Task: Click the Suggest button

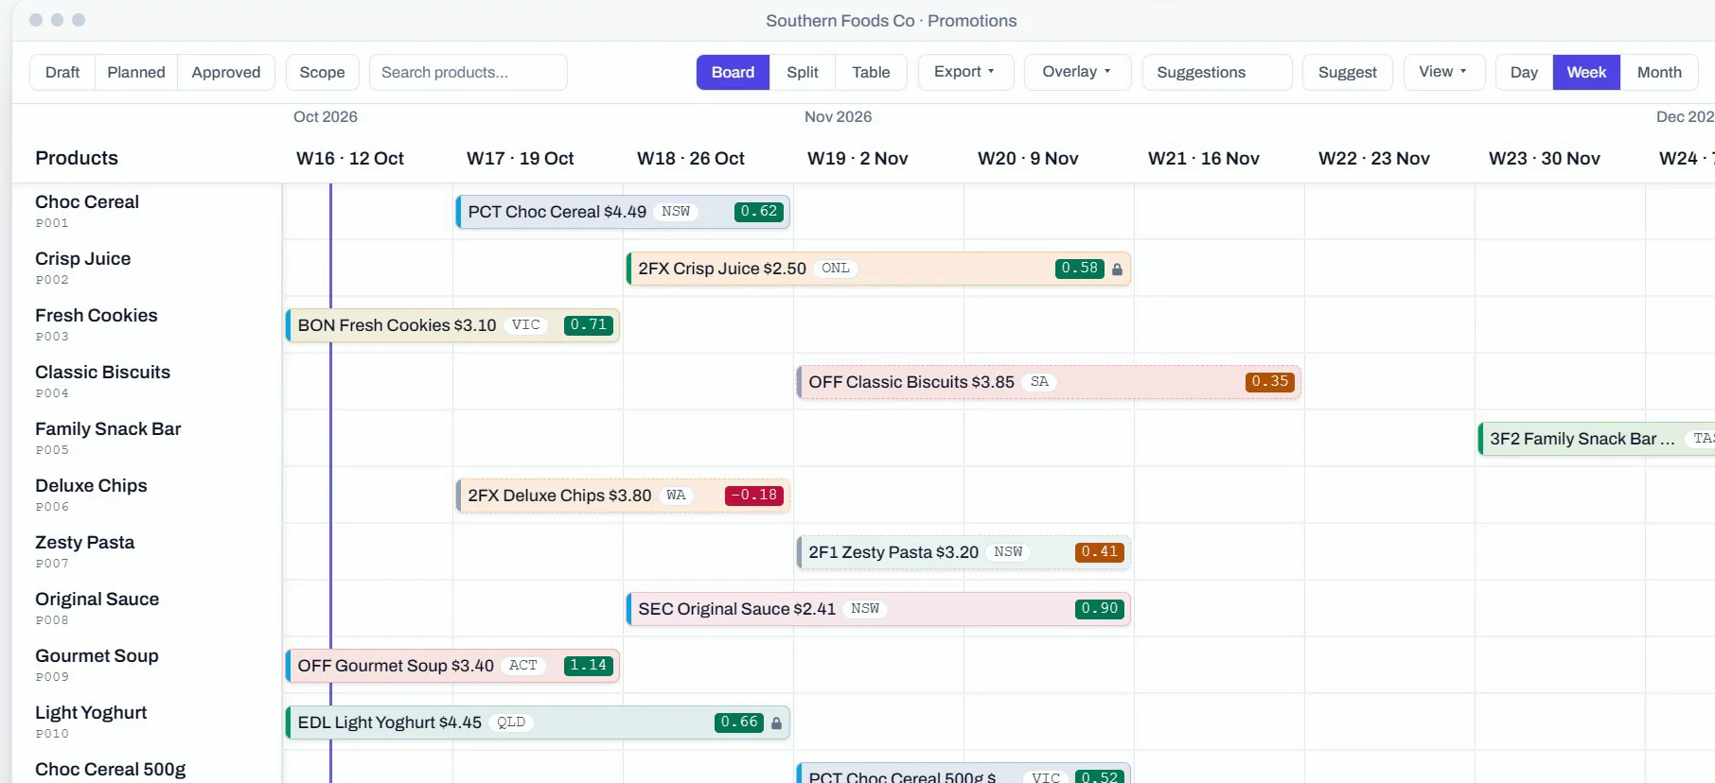Action: 1348,72
